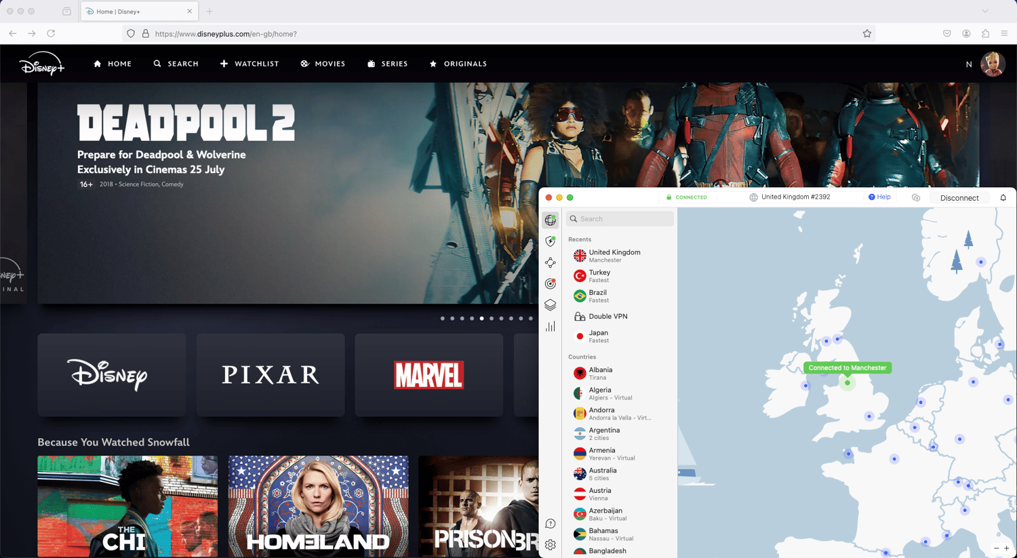Open the Prison Break thumbnail
This screenshot has width=1017, height=558.
coord(479,506)
